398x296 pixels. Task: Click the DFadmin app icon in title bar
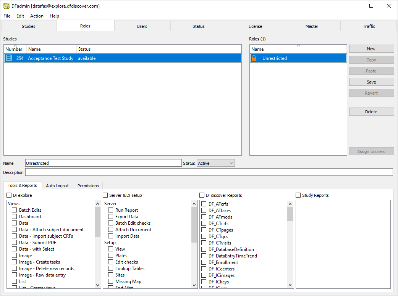pyautogui.click(x=6, y=6)
